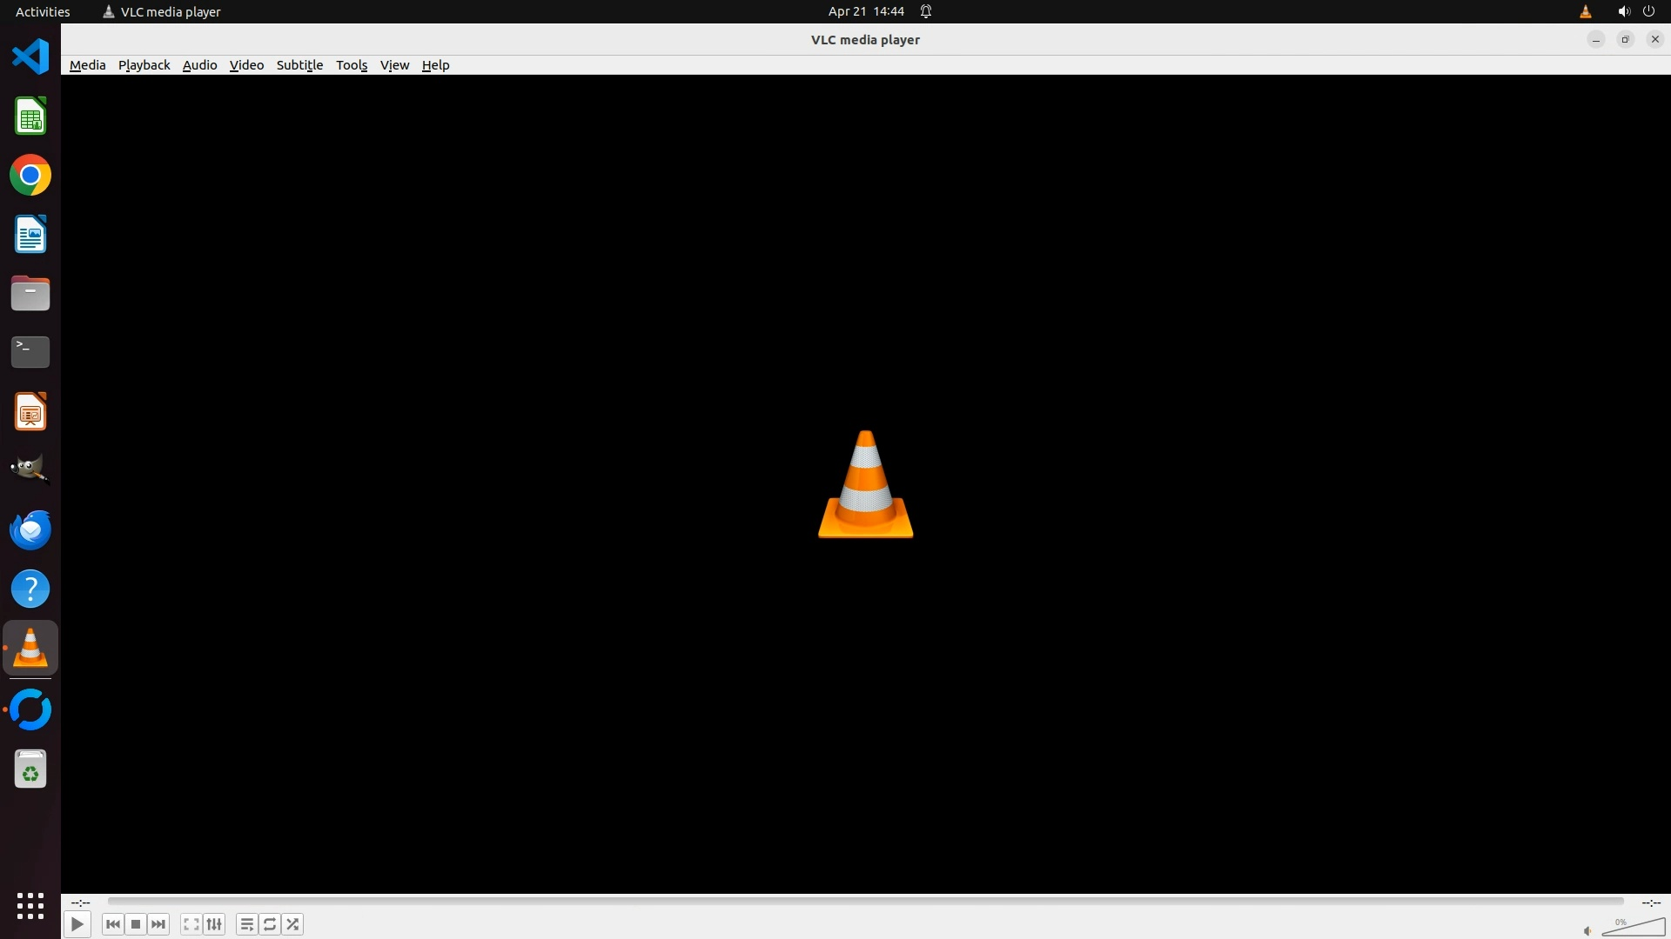This screenshot has width=1671, height=939.
Task: Mute audio via speaker icon
Action: tap(1587, 930)
